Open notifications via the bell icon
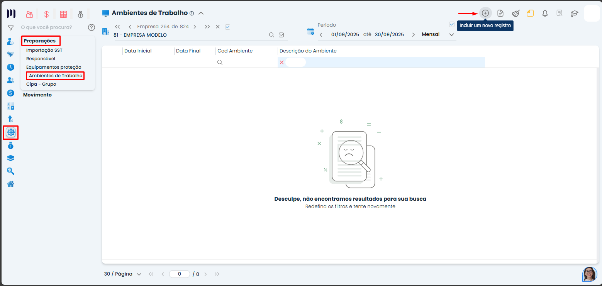The height and width of the screenshot is (286, 602). click(x=545, y=13)
